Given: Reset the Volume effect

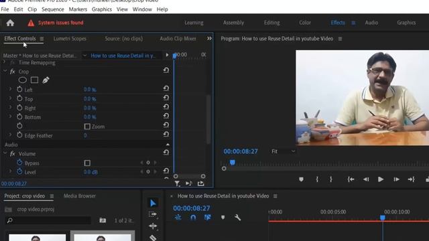Looking at the screenshot, I should click(166, 153).
